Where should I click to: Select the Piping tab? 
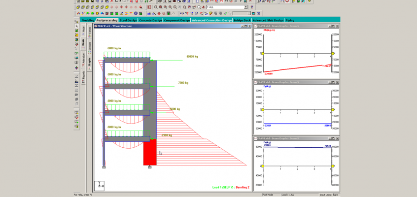tap(290, 20)
